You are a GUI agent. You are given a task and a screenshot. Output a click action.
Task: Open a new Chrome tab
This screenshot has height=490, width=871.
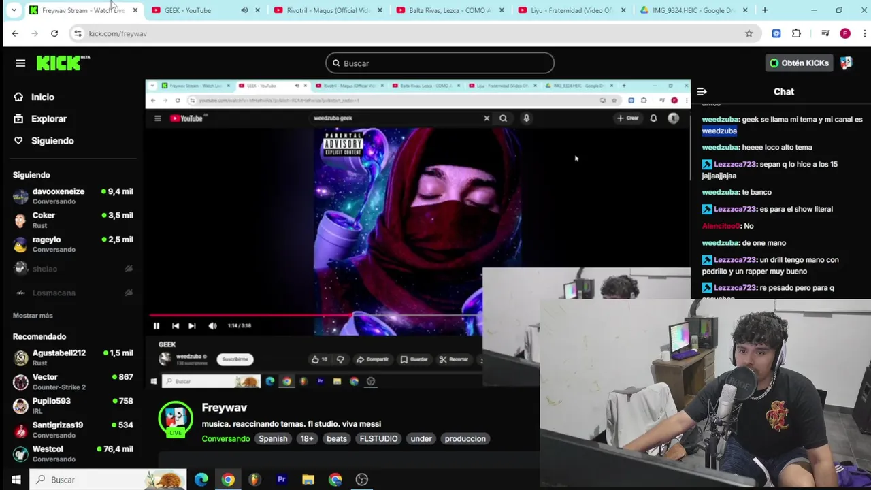(765, 10)
